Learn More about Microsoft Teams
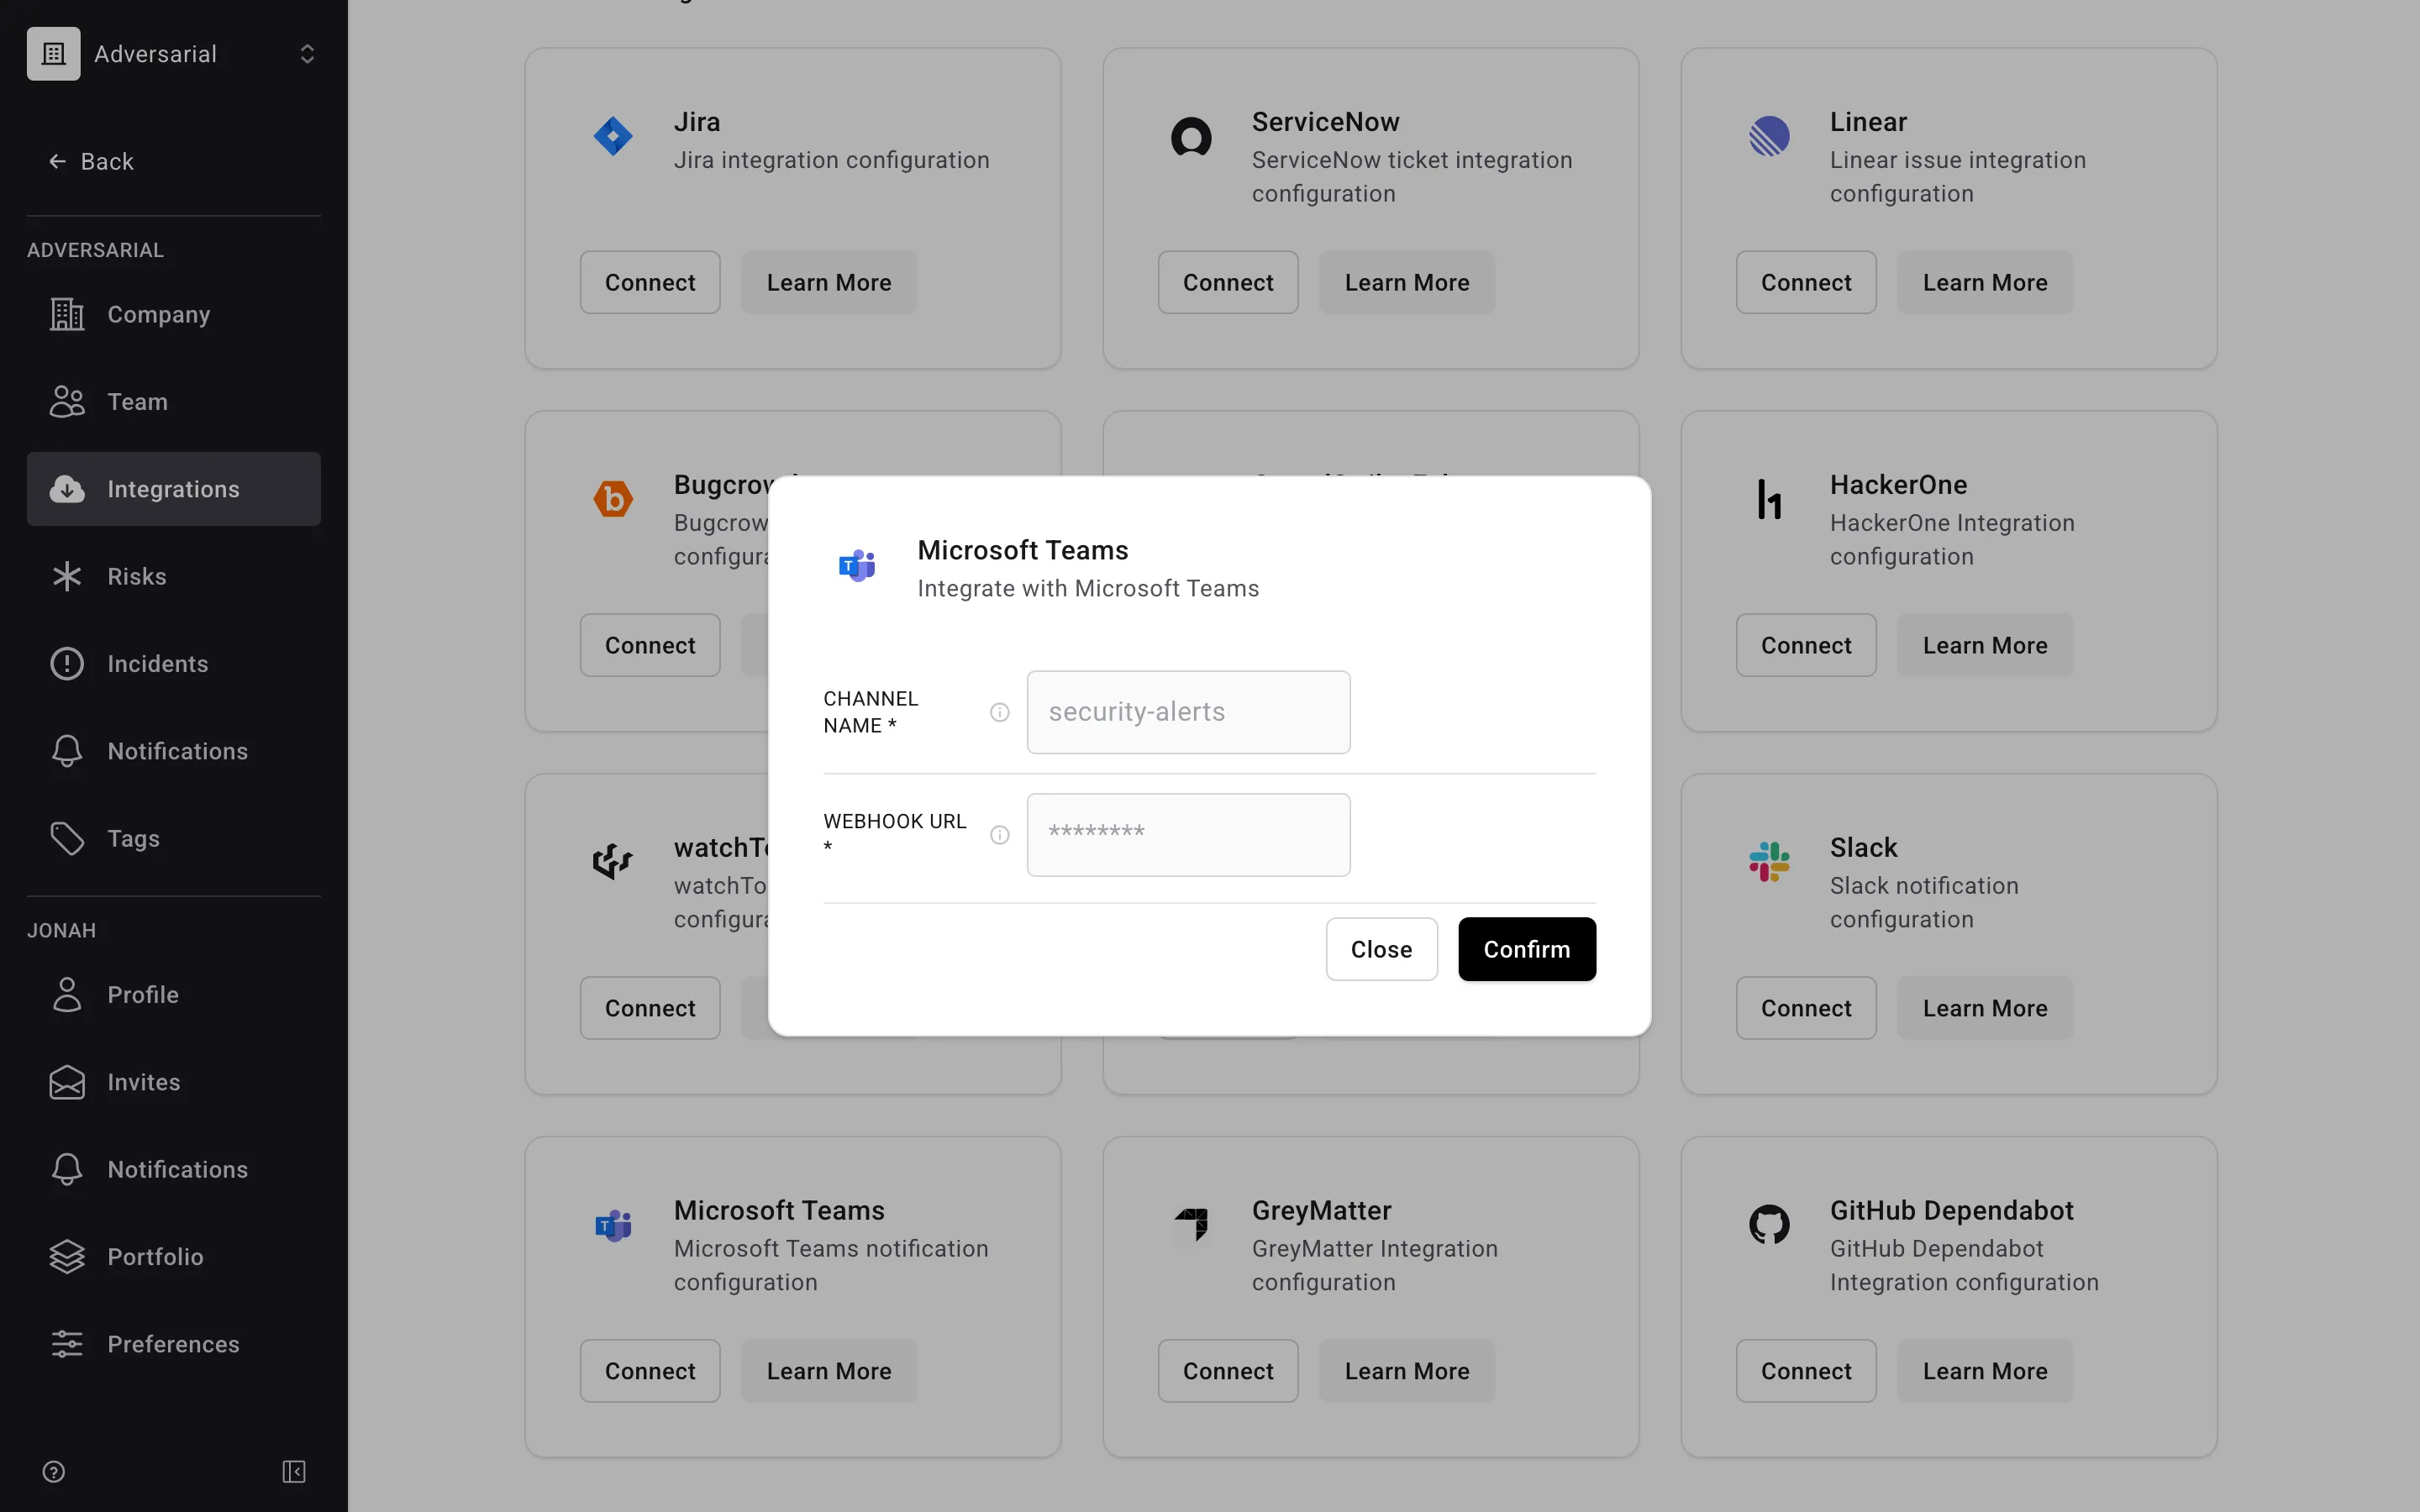 [x=829, y=1371]
